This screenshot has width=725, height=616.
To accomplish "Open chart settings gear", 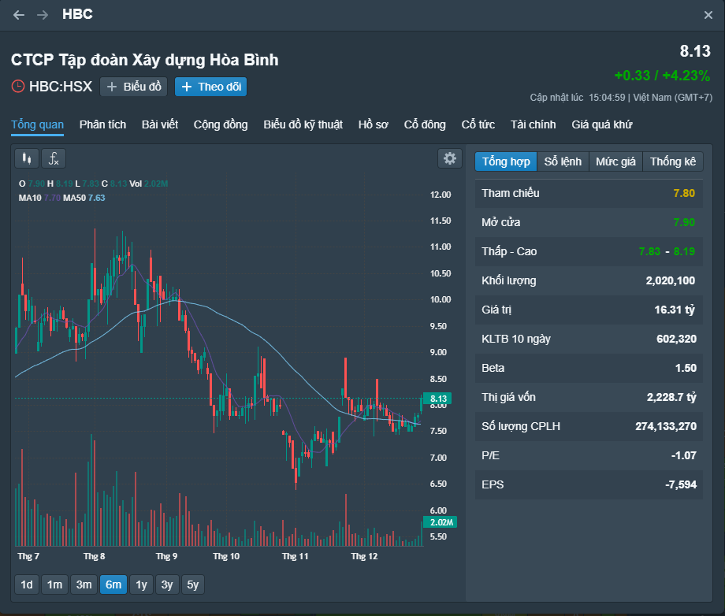I will point(449,158).
